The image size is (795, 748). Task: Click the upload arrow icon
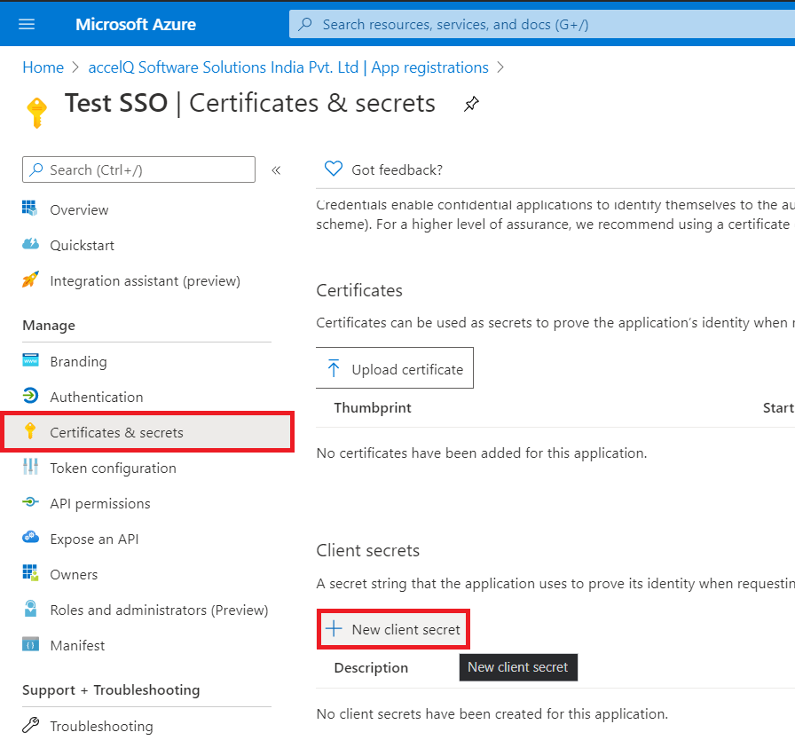[333, 368]
